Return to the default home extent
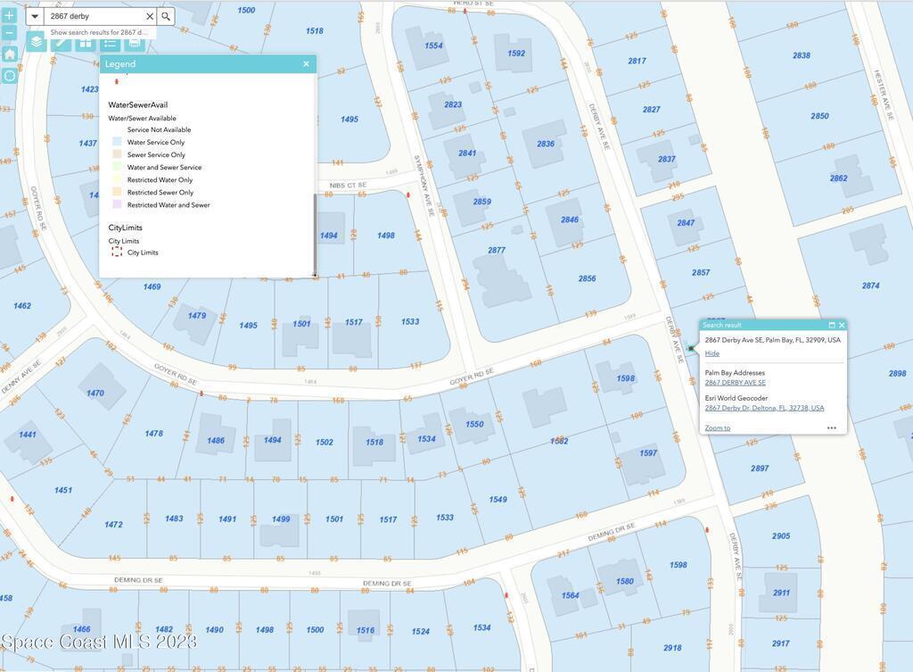913x672 pixels. click(x=10, y=54)
